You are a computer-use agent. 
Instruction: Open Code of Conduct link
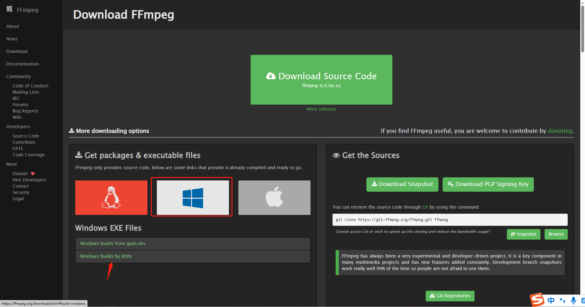[x=30, y=86]
